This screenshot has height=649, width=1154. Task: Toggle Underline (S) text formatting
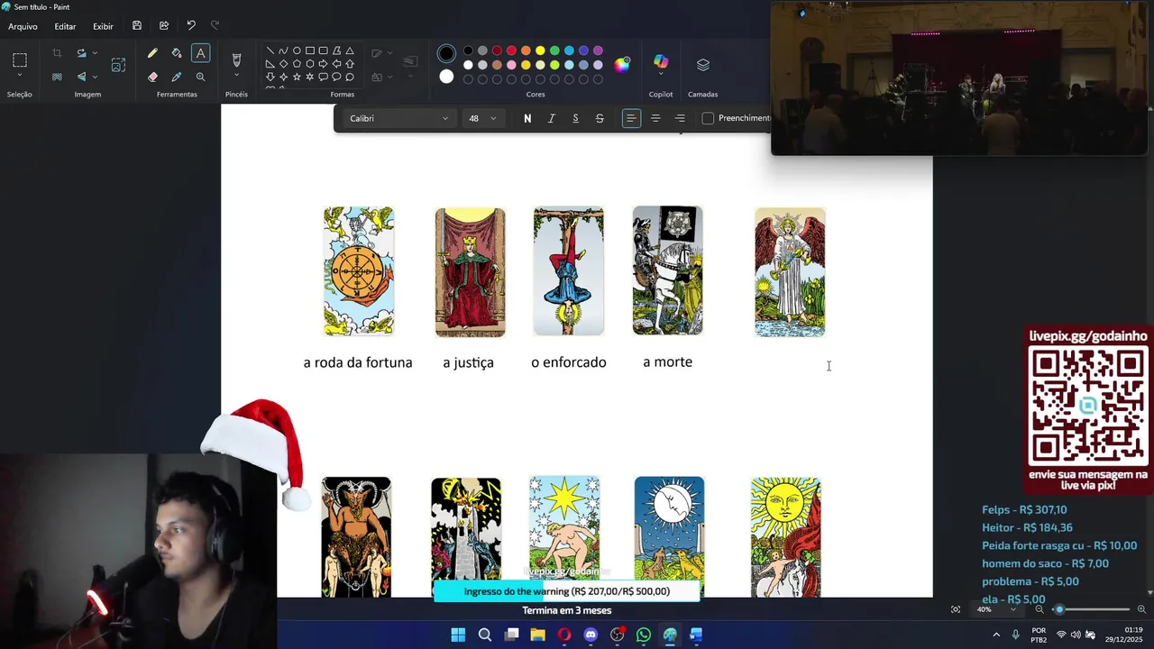[x=575, y=118]
